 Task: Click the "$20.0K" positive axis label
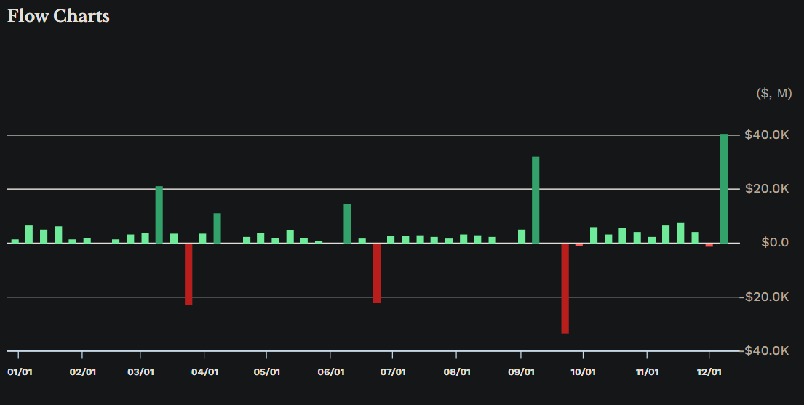tap(767, 188)
